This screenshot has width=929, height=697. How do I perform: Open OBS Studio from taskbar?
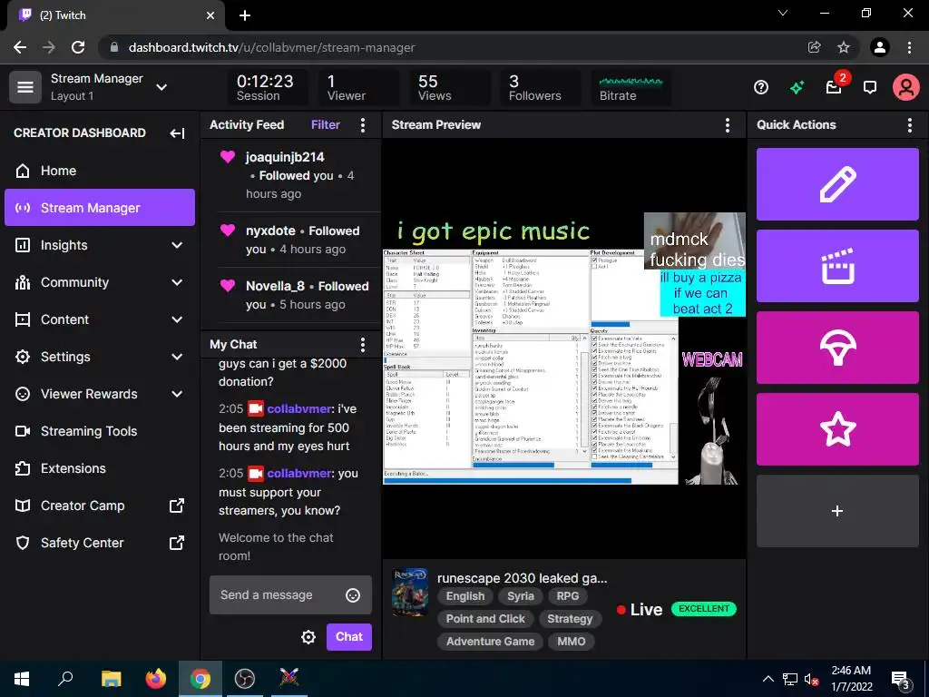coord(245,679)
